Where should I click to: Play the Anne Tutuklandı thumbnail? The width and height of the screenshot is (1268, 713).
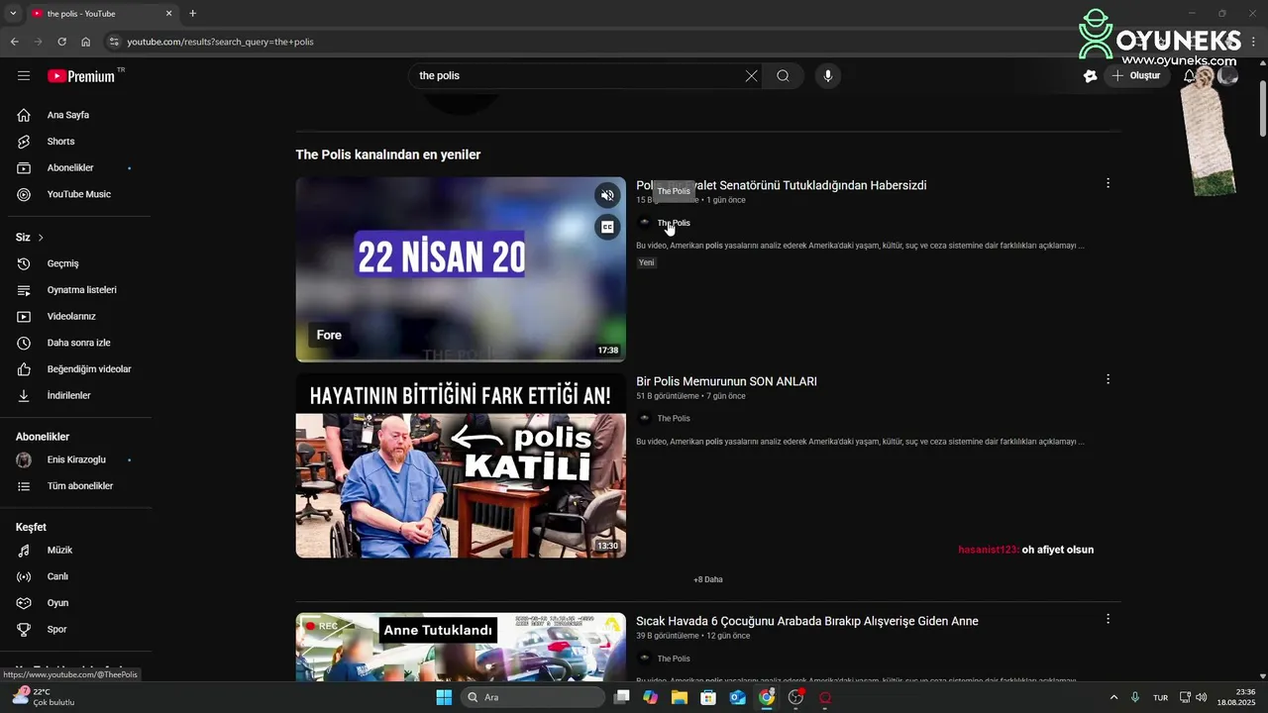(461, 647)
